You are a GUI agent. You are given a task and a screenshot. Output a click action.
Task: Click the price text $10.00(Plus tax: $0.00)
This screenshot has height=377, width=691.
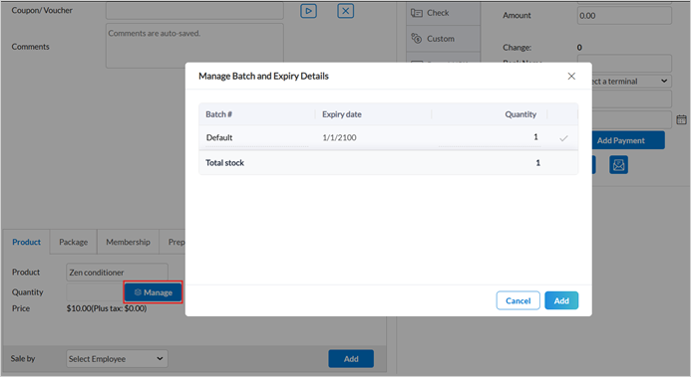(x=107, y=308)
